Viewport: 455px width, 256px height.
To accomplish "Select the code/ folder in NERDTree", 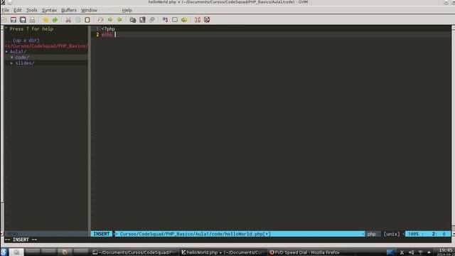I will pos(22,58).
